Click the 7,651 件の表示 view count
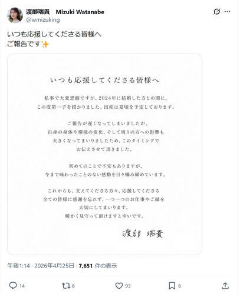 tap(98, 266)
